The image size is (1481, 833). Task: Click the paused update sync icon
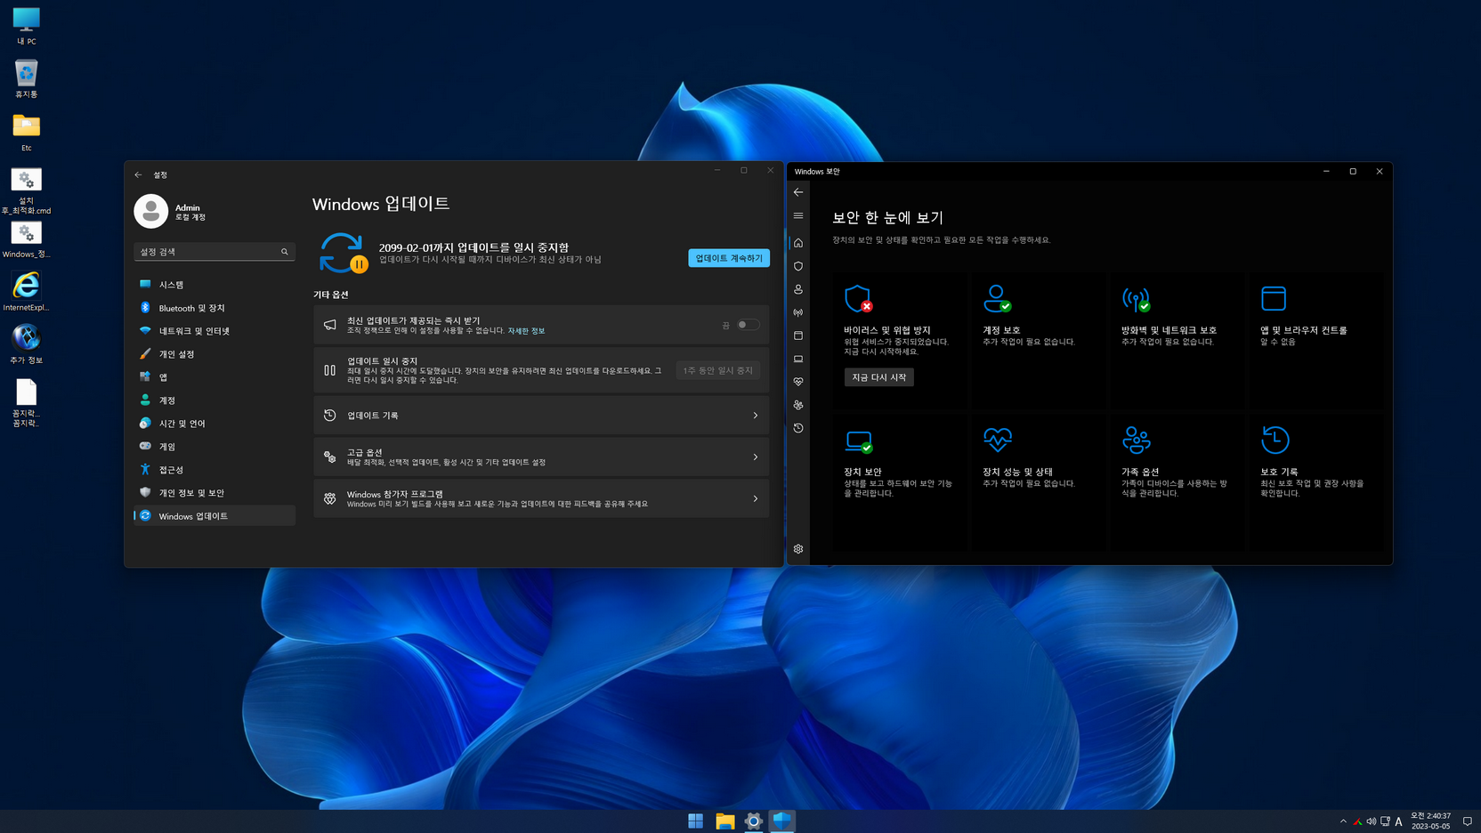tap(343, 254)
